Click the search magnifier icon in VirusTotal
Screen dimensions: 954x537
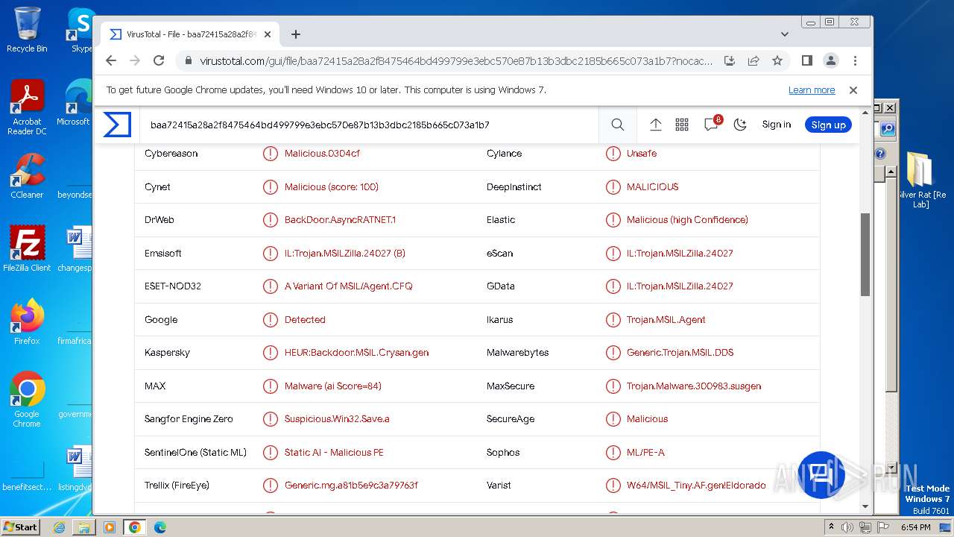[618, 125]
